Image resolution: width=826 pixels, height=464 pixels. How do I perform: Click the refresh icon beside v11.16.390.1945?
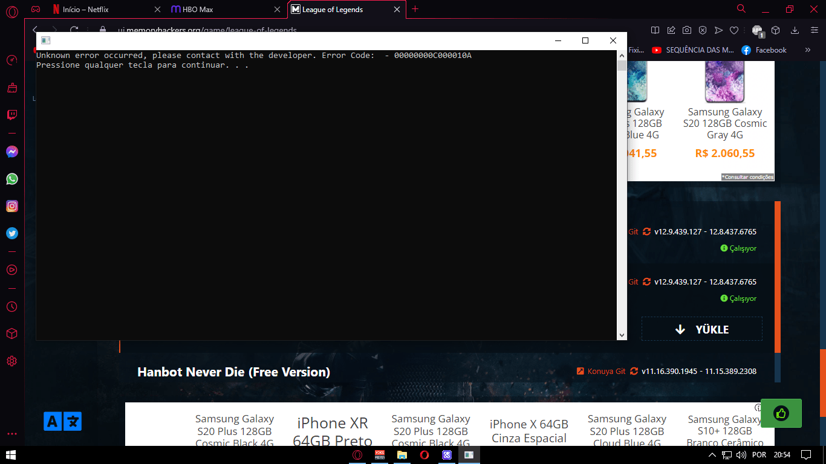click(x=634, y=372)
